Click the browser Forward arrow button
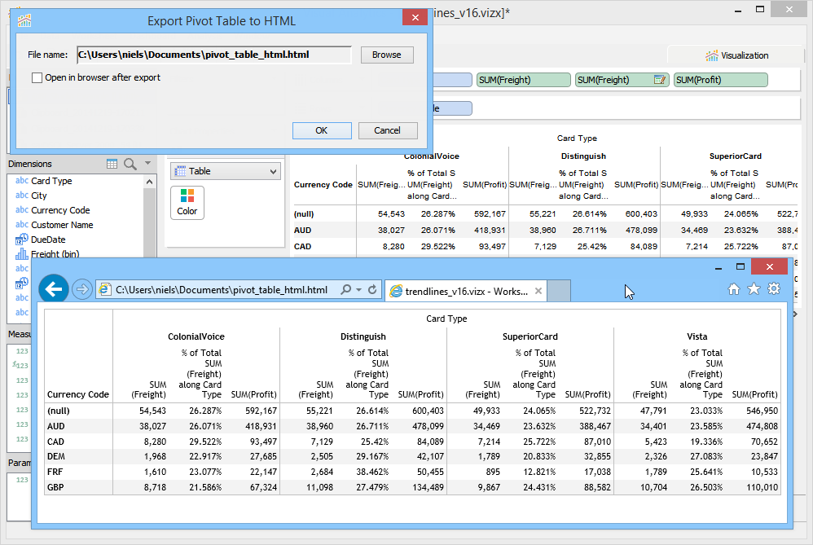Viewport: 813px width, 545px height. (81, 289)
